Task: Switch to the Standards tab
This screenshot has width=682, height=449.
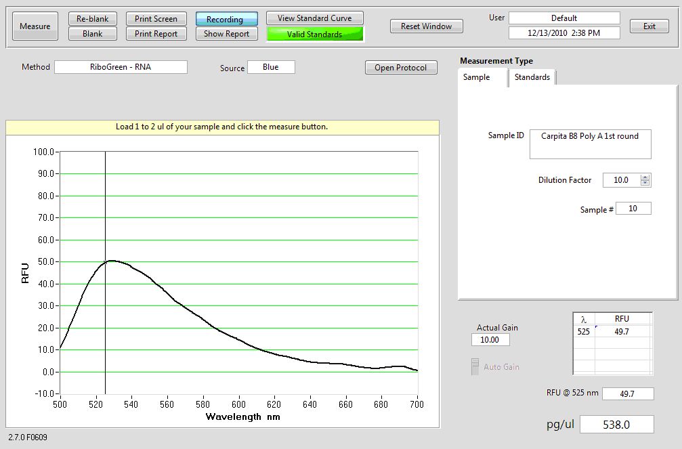Action: [532, 77]
